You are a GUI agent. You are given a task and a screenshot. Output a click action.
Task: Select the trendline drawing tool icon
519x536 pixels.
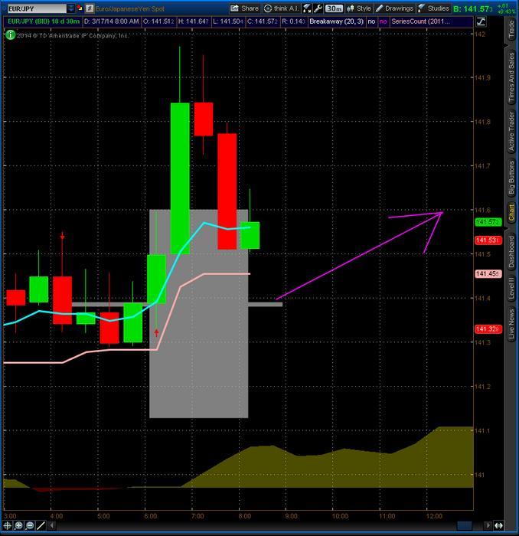41,525
